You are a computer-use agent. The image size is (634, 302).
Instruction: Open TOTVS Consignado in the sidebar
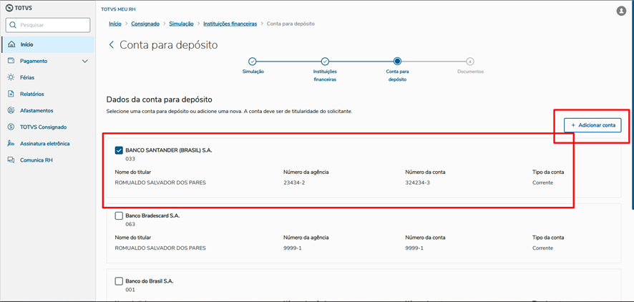(x=48, y=127)
